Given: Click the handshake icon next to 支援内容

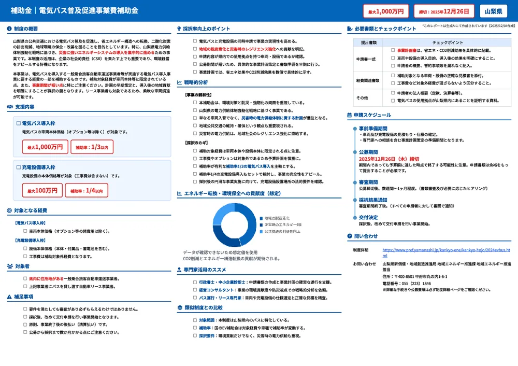Looking at the screenshot, I should click(10, 107).
